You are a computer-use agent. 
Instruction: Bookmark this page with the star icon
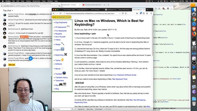pyautogui.click(x=126, y=13)
